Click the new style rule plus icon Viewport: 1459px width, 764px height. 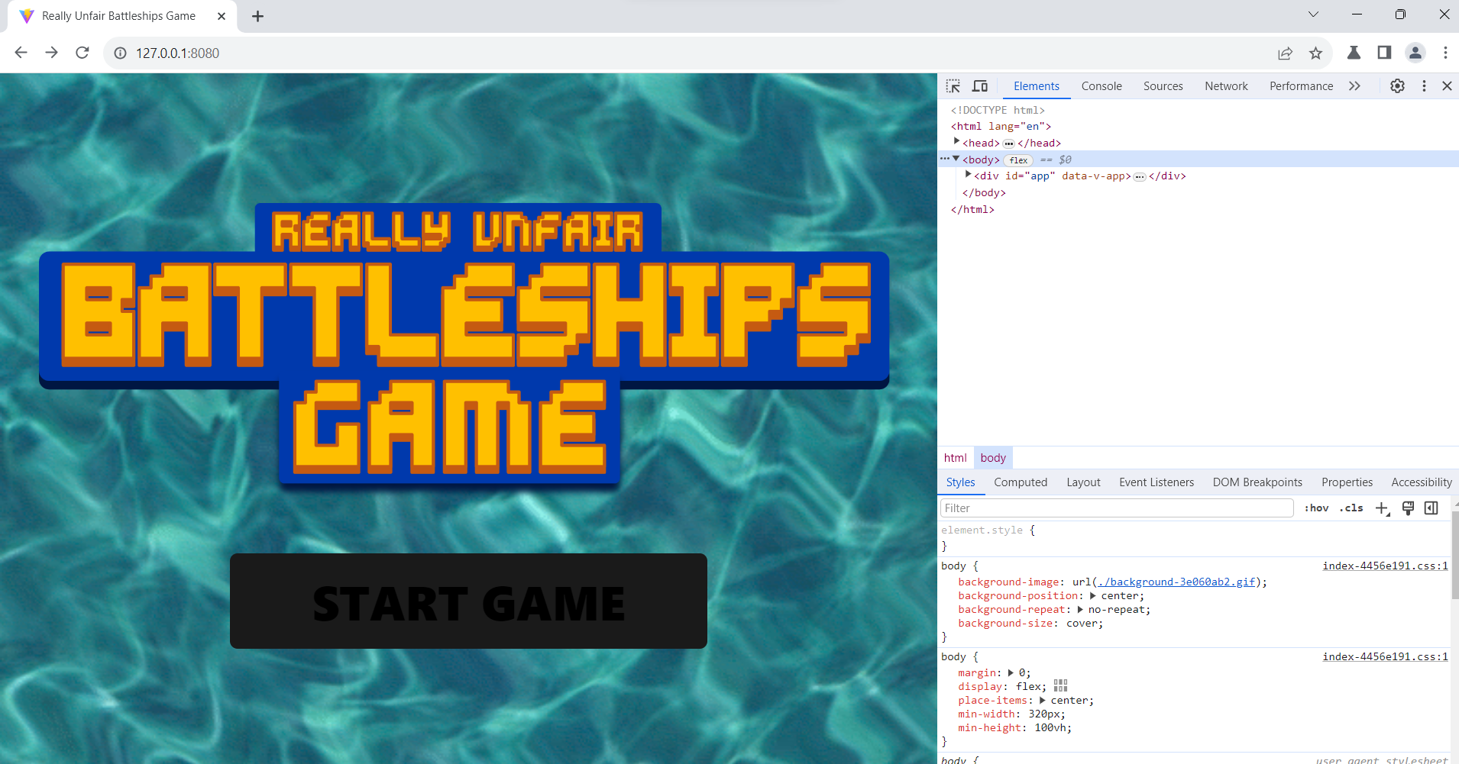click(1382, 508)
